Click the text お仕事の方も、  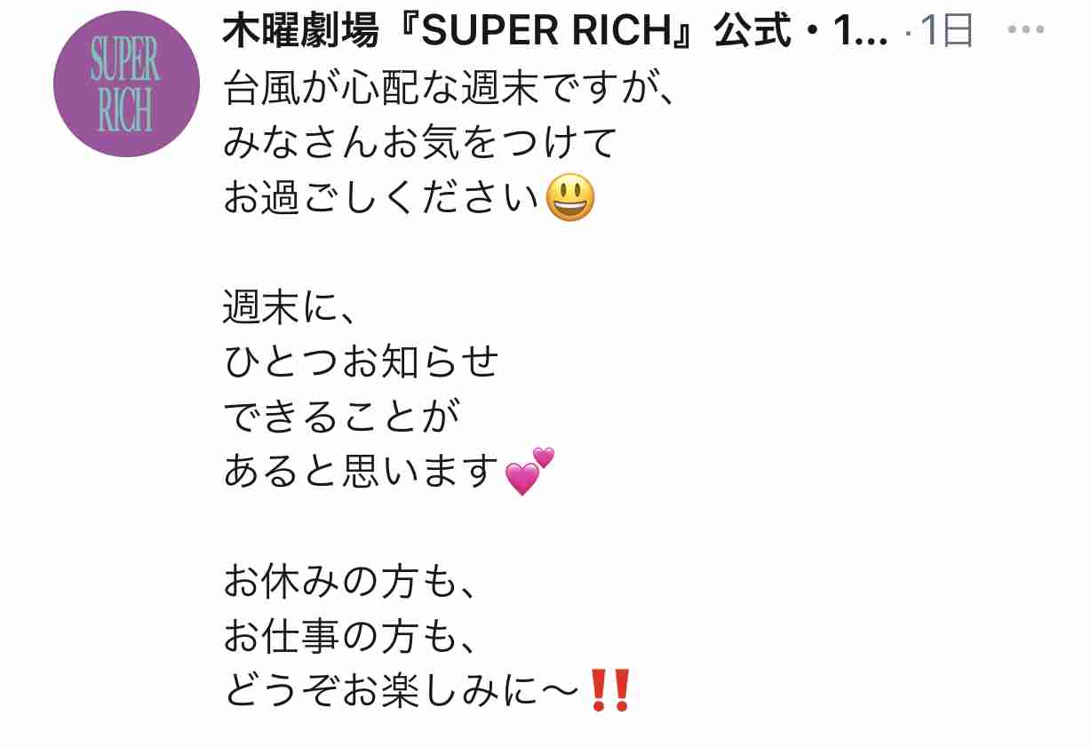point(351,635)
